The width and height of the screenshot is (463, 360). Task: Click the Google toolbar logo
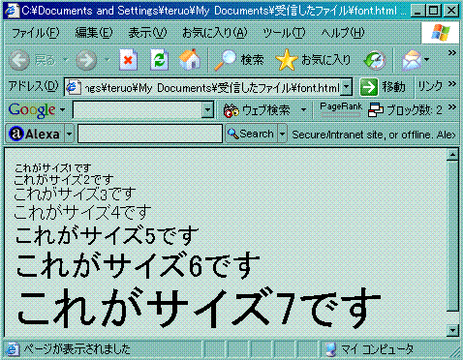click(x=32, y=110)
